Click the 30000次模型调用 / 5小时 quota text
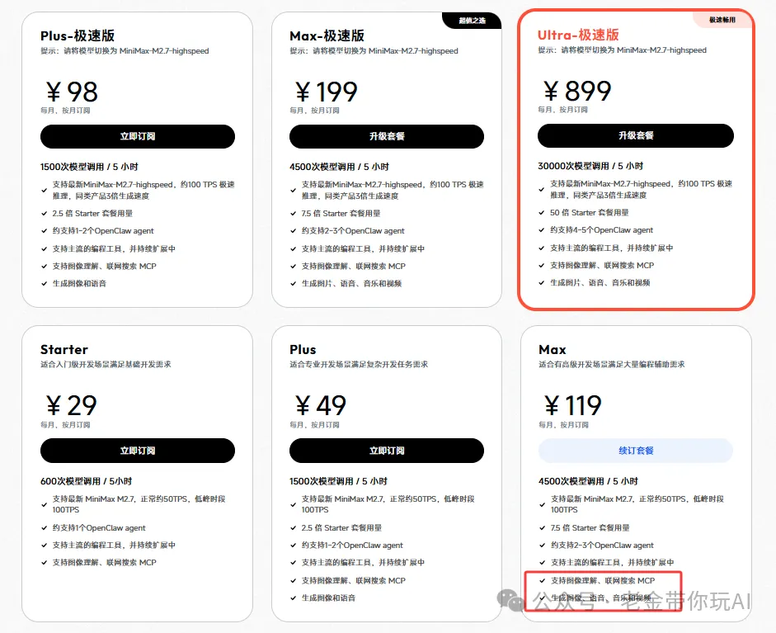 [590, 166]
